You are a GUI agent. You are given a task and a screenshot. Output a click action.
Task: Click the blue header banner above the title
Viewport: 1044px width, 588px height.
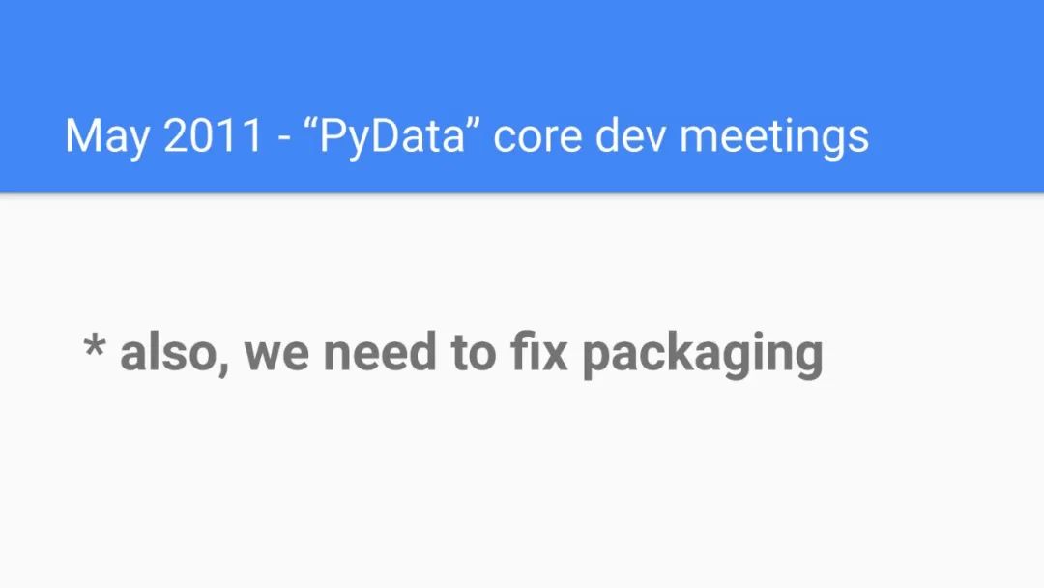522,48
